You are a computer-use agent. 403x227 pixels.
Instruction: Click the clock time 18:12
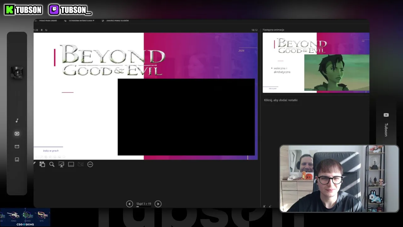(254, 30)
